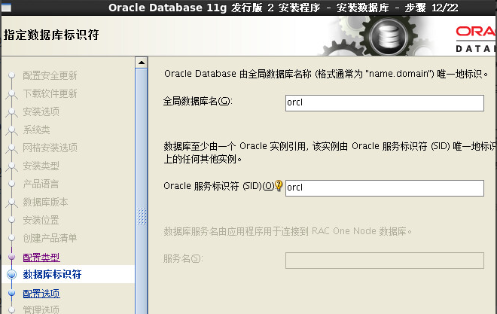497x314 pixels.
Task: Select the 系统类 step
Action: point(36,130)
